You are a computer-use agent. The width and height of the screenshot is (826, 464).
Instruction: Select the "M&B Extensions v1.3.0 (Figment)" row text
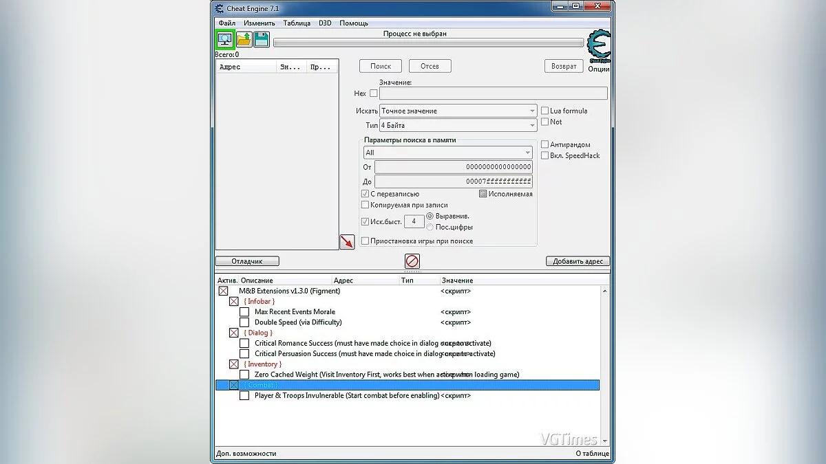(289, 291)
